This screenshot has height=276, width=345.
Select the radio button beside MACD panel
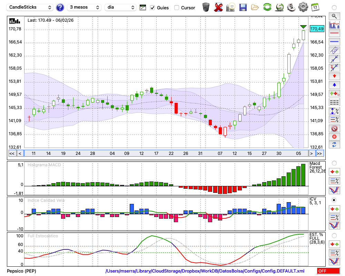click(334, 163)
